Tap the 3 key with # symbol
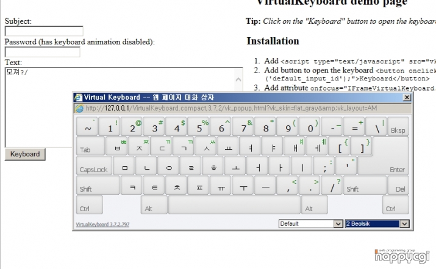436x269 pixels. [x=154, y=127]
